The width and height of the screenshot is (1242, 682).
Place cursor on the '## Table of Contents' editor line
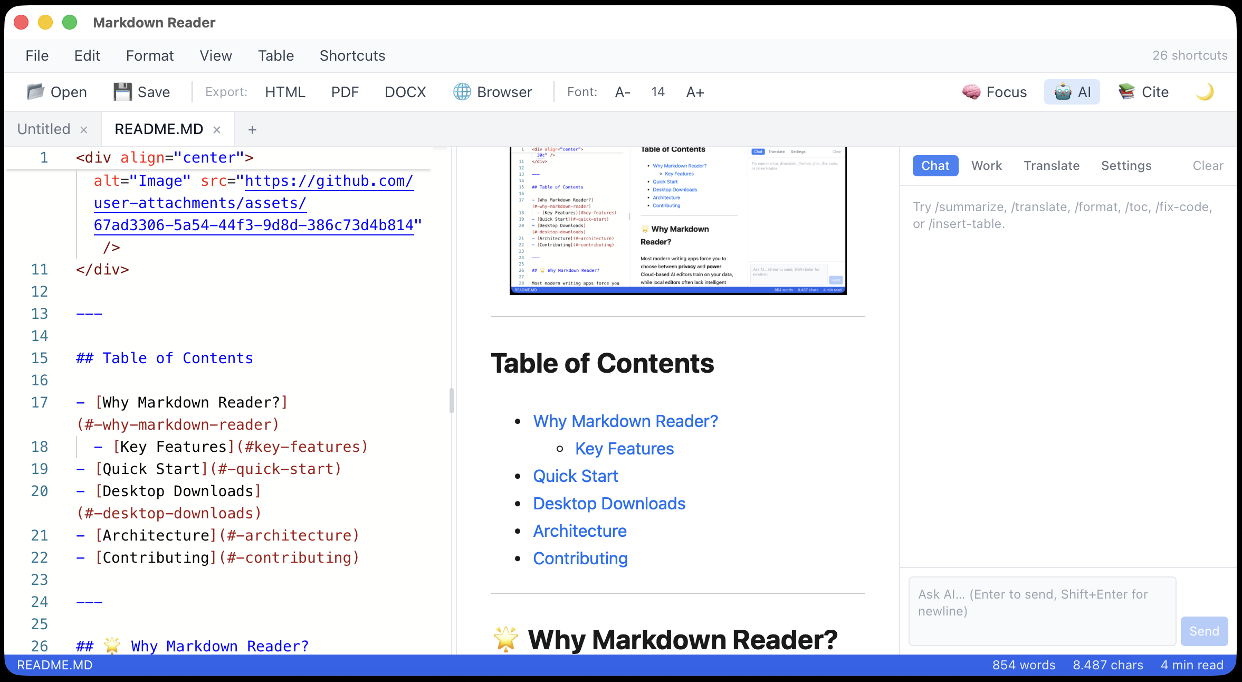[165, 358]
